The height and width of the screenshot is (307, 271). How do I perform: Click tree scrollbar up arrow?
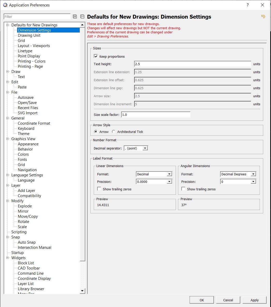(x=82, y=25)
